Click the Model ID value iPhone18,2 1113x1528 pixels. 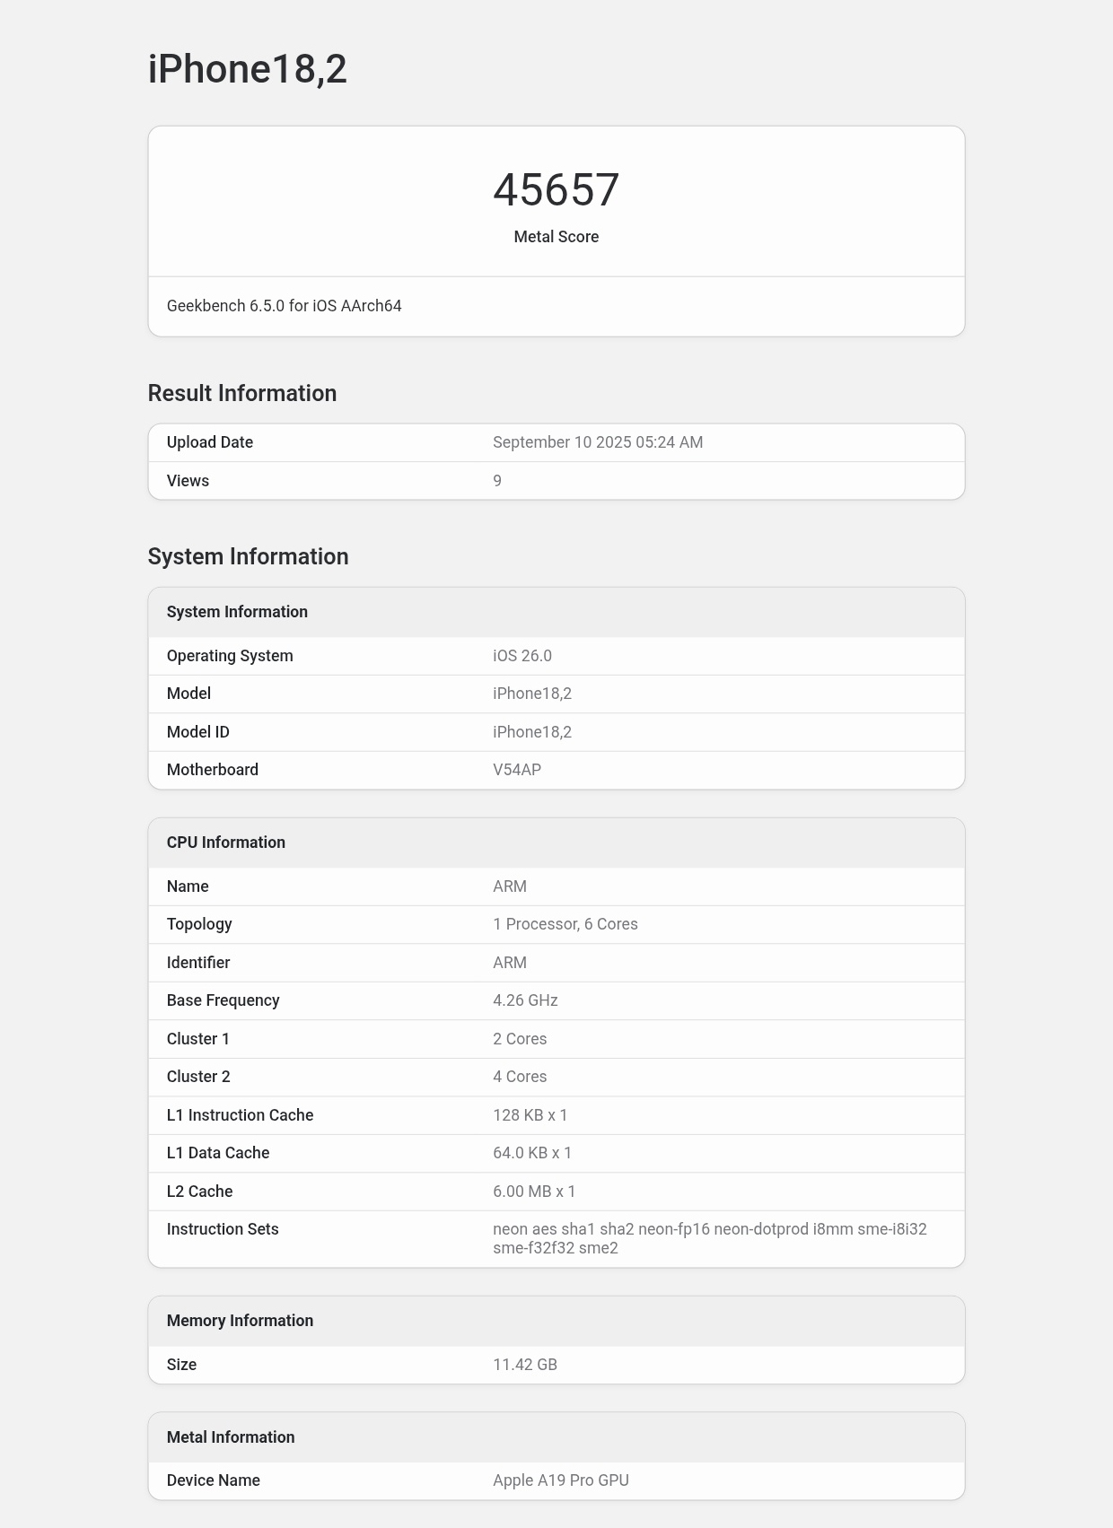click(531, 732)
